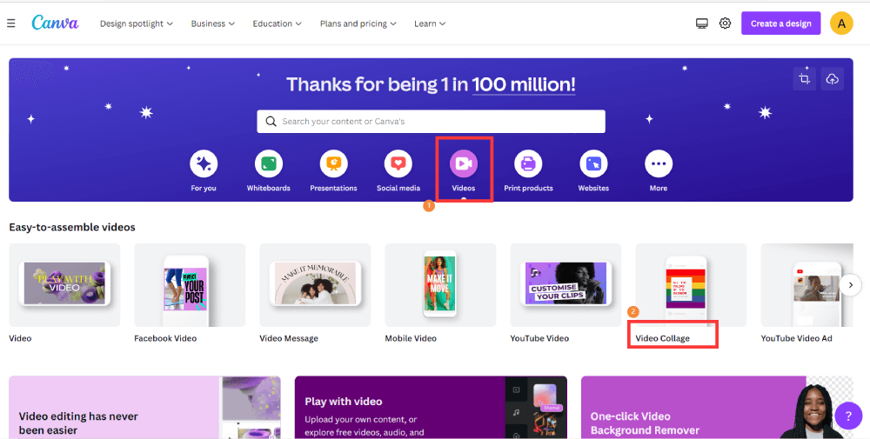The image size is (870, 439).
Task: Click the Video Collage label
Action: coord(662,338)
